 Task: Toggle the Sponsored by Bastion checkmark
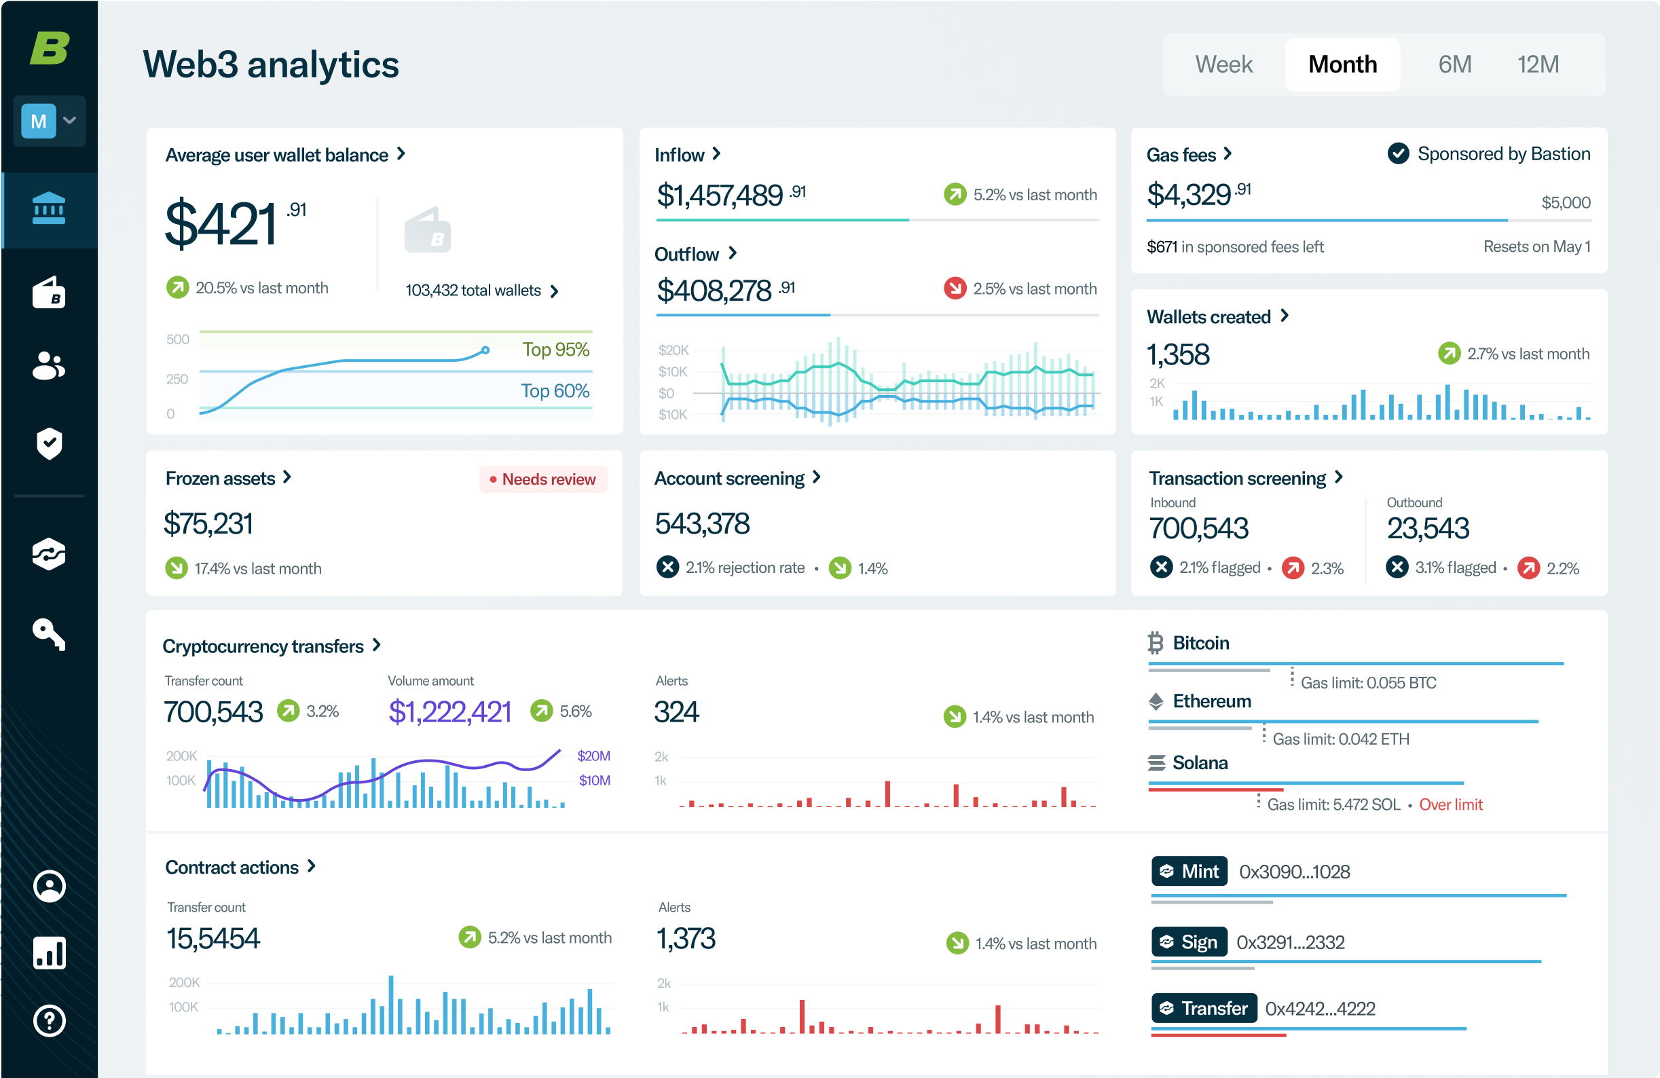pyautogui.click(x=1398, y=153)
